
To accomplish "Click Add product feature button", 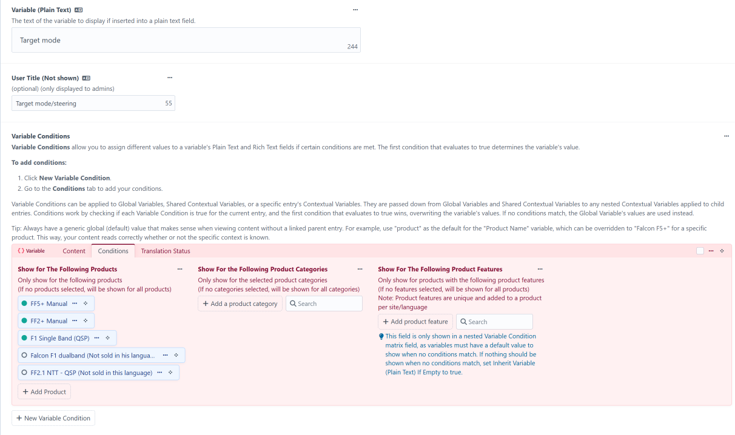I will click(415, 322).
